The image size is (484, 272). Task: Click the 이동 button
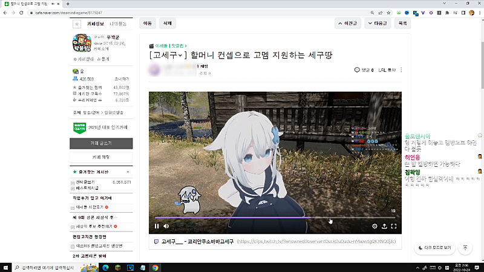tap(148, 23)
